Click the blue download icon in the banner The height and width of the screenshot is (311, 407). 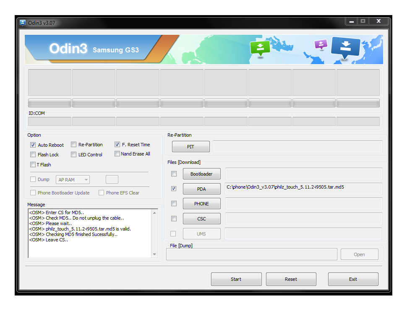(x=345, y=48)
